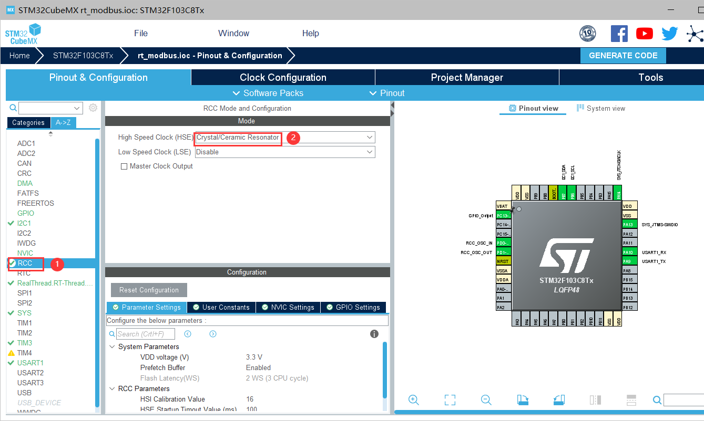
Task: Select the NRST pin on the chip
Action: pyautogui.click(x=504, y=261)
